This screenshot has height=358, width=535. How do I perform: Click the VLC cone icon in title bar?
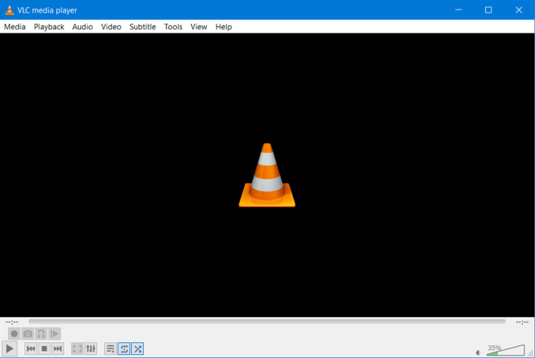9,10
